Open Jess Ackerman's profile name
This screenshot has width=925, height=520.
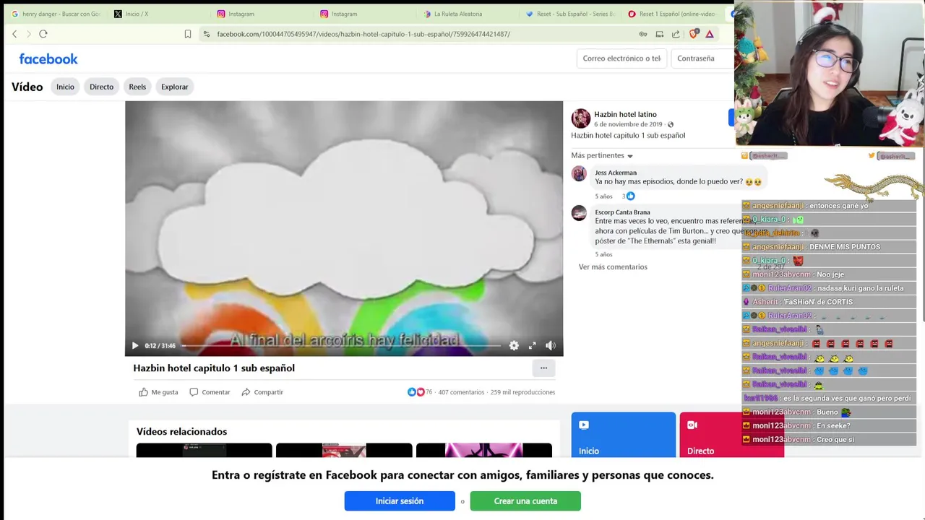[616, 173]
